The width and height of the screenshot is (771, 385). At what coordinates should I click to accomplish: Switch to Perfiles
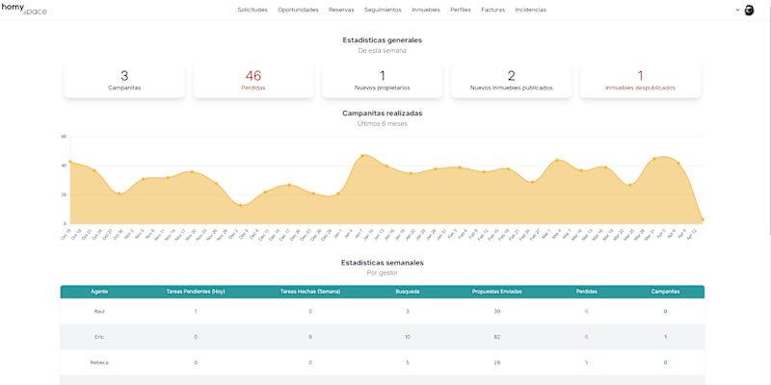(x=461, y=10)
